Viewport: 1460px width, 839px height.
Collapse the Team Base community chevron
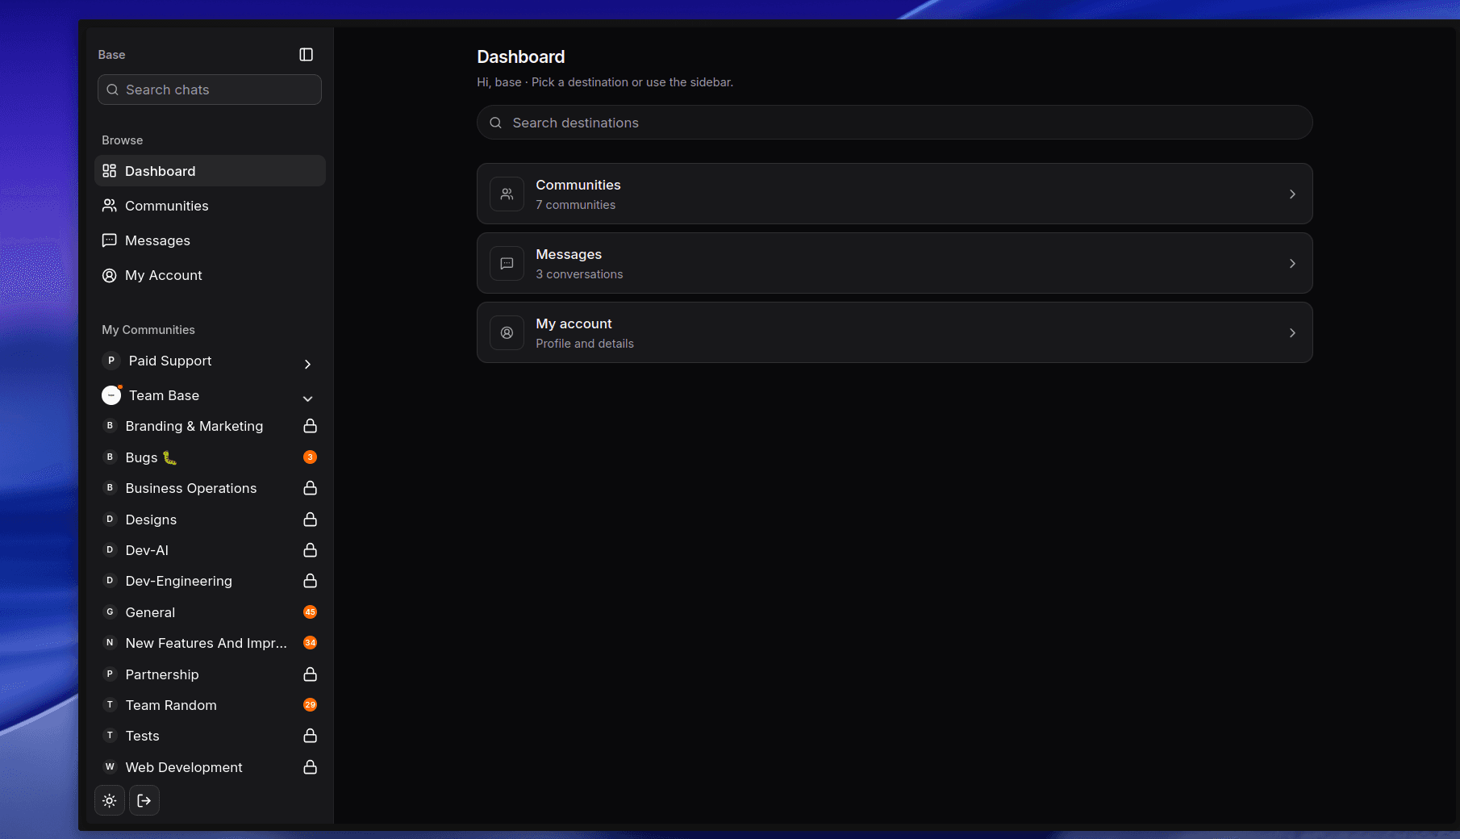tap(307, 399)
